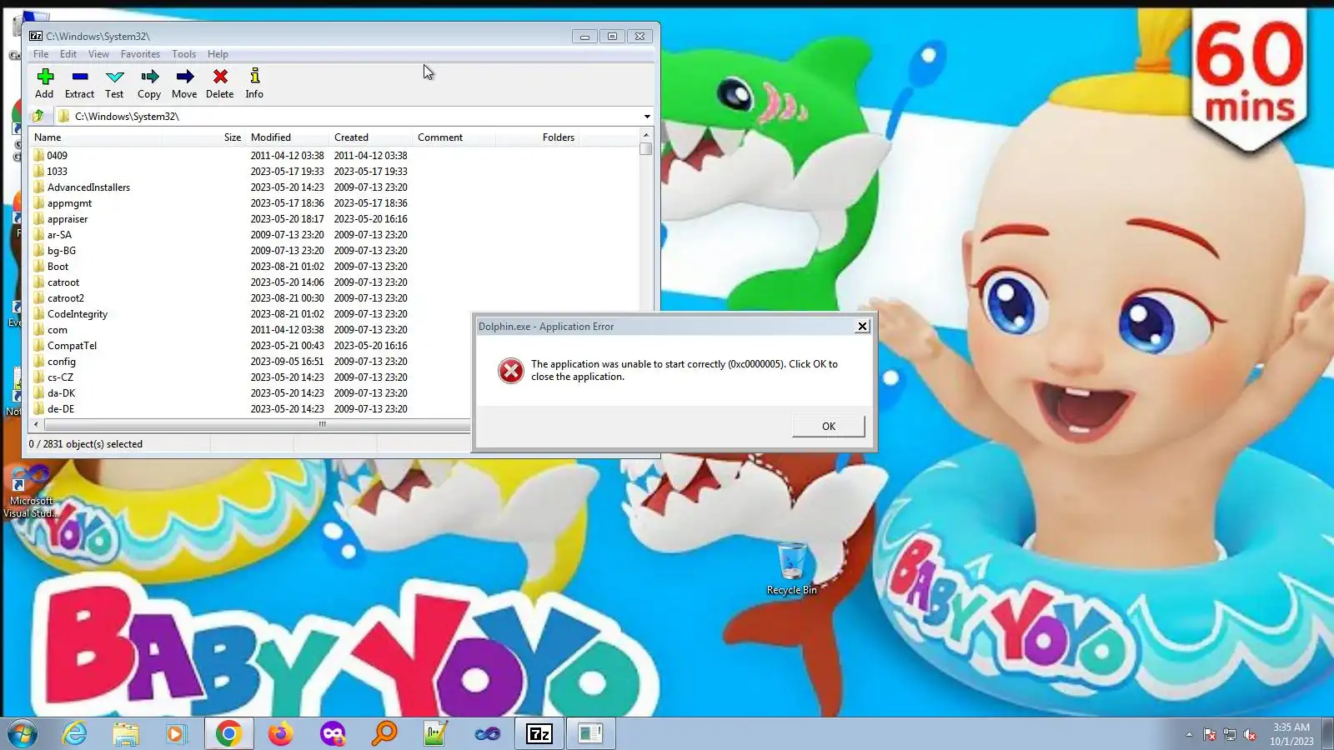1334x750 pixels.
Task: Click the horizontal scrollbar thumb
Action: 321,425
